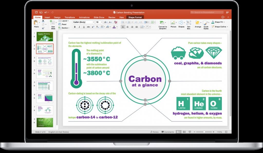The image size is (263, 153).
Task: Open the Calibri font dropdown
Action: [93, 22]
